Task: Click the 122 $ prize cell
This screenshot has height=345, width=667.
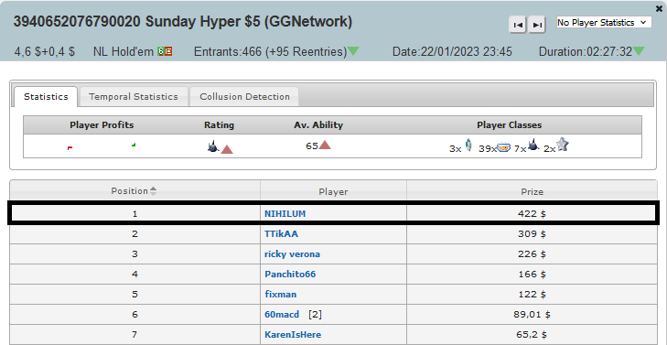Action: [x=532, y=295]
